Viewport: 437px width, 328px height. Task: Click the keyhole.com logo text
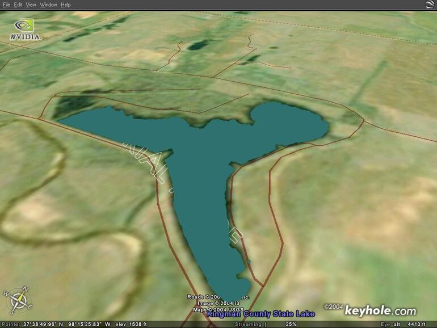pyautogui.click(x=380, y=310)
